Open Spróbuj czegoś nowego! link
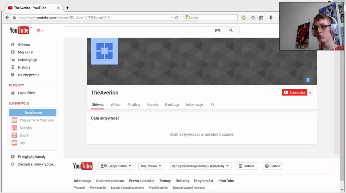 [x=189, y=188]
